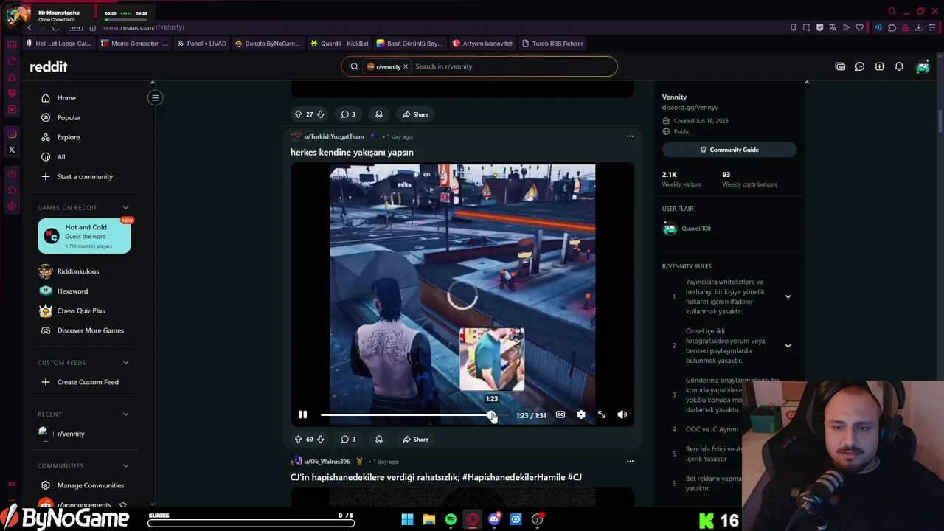The height and width of the screenshot is (531, 944).
Task: Play the 'Hot and Cold' game card
Action: tap(84, 236)
